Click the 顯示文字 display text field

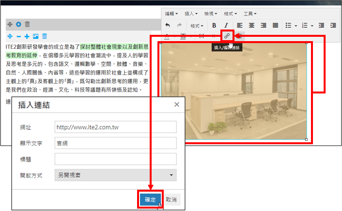[x=116, y=143]
